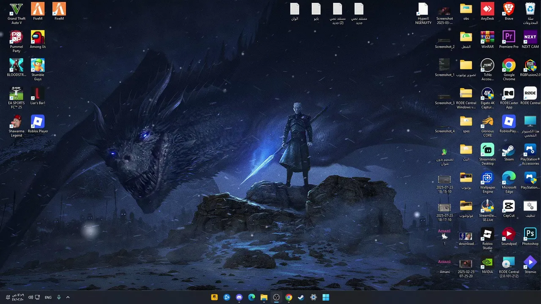Select the Brave browser shortcut
Image resolution: width=541 pixels, height=304 pixels.
509,11
